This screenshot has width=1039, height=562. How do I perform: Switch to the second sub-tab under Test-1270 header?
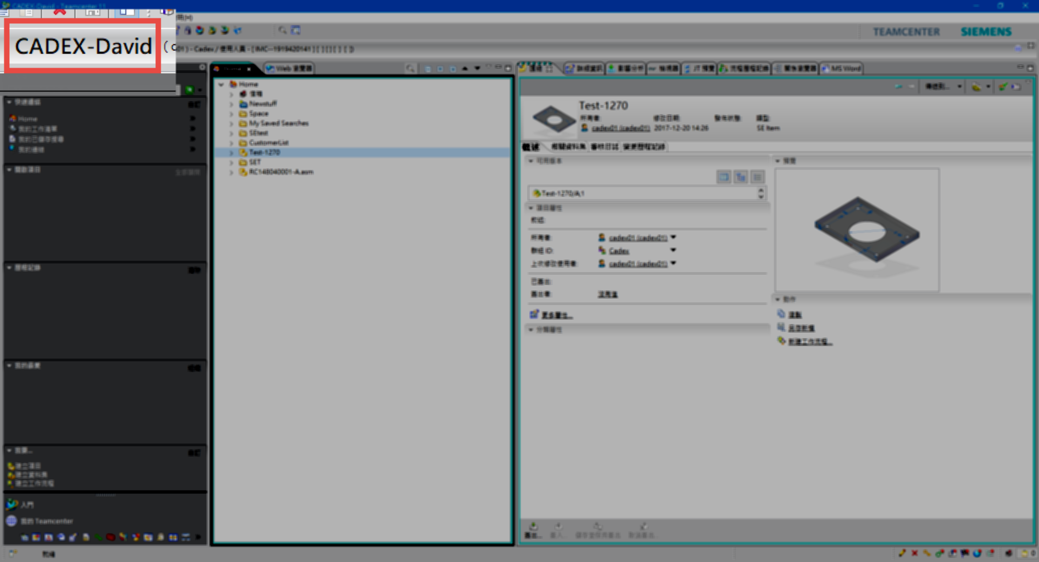(568, 147)
